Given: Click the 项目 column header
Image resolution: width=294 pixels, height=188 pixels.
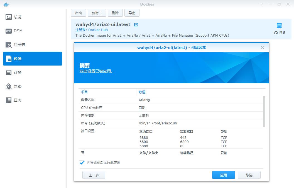Looking at the screenshot, I should (107, 92).
